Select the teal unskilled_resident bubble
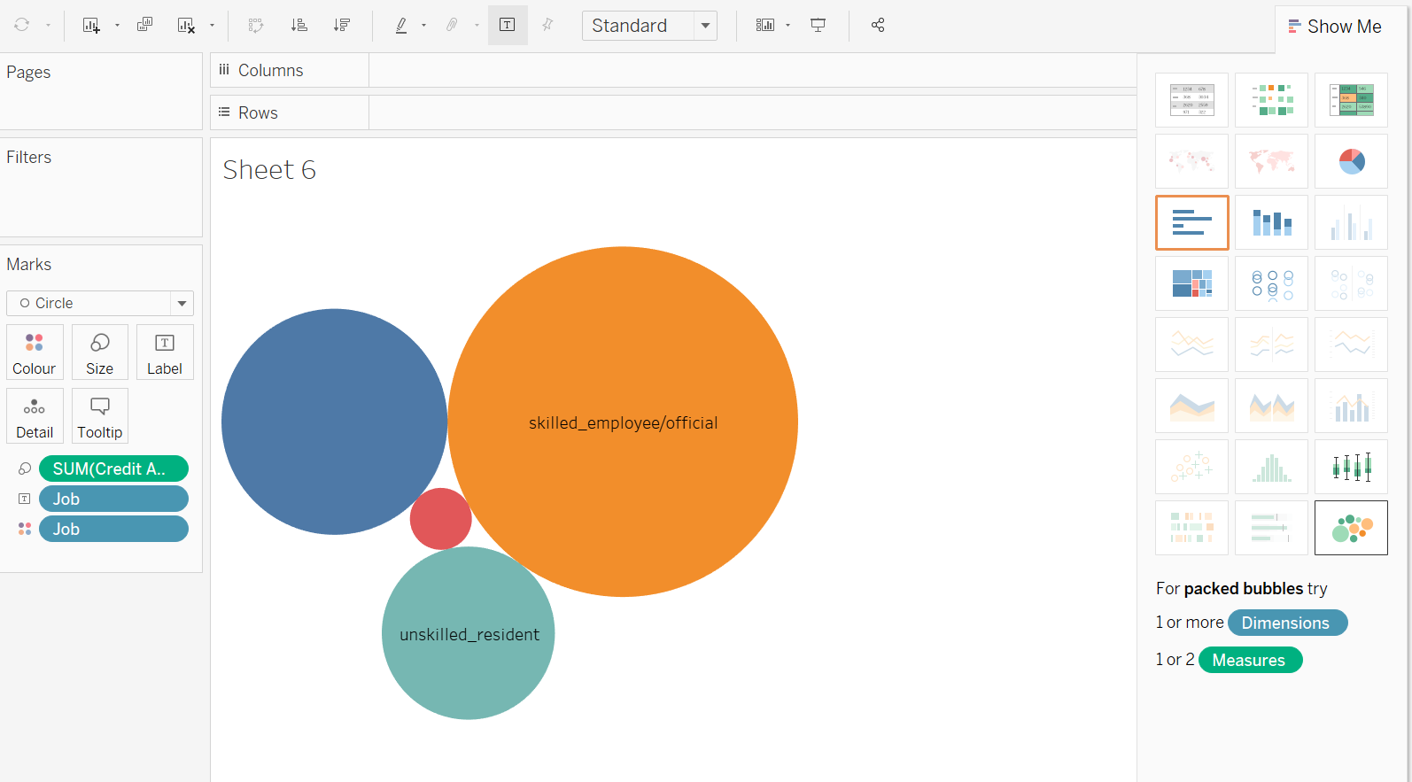This screenshot has width=1412, height=782. coord(469,633)
